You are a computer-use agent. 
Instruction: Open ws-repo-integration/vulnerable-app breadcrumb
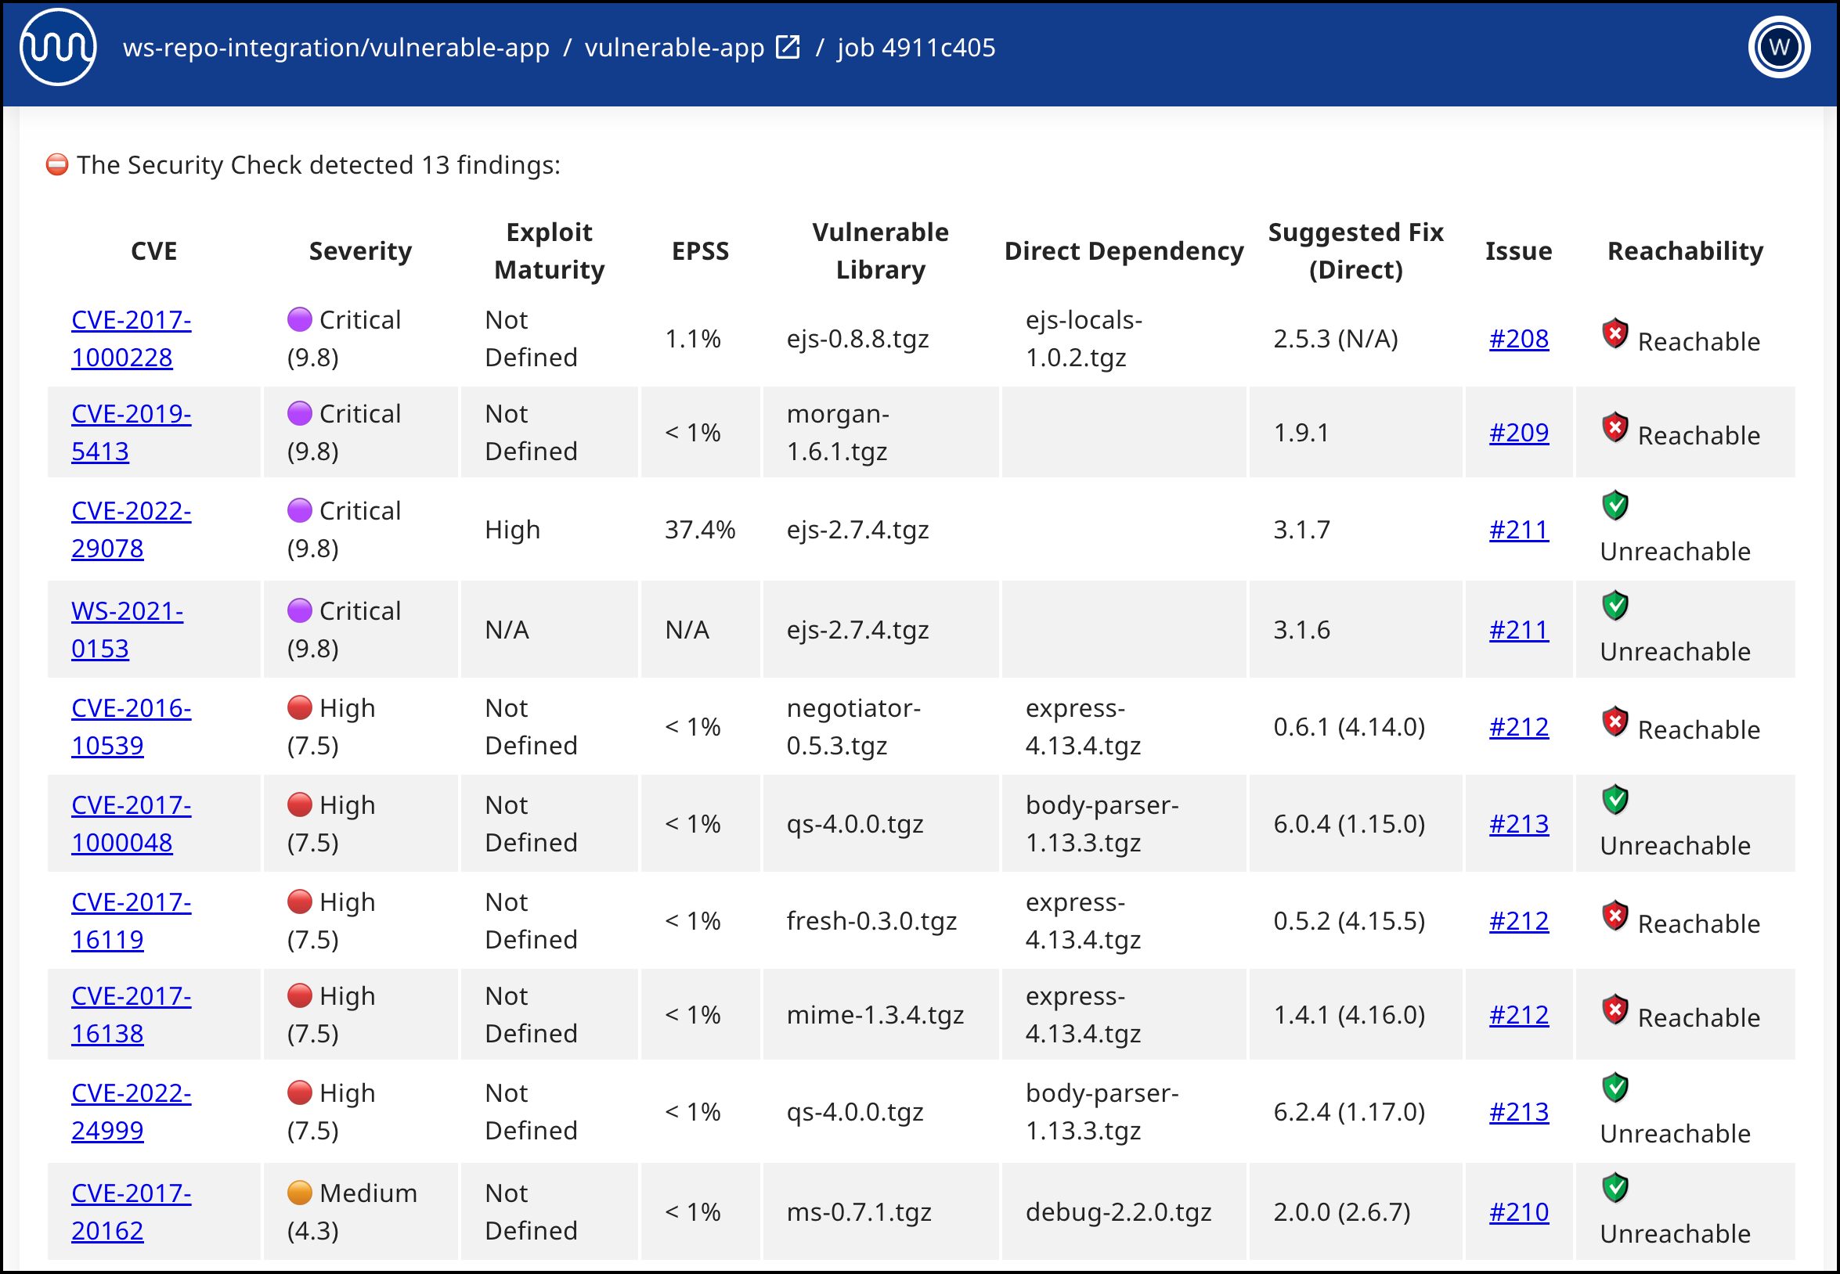click(x=335, y=48)
